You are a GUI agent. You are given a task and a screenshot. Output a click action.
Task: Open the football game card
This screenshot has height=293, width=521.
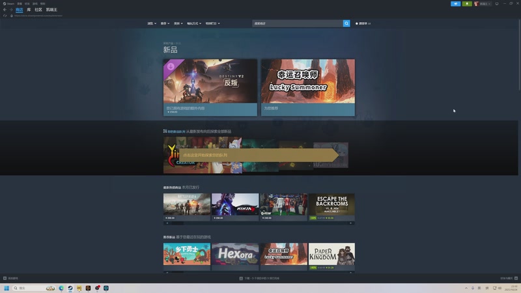[283, 207]
